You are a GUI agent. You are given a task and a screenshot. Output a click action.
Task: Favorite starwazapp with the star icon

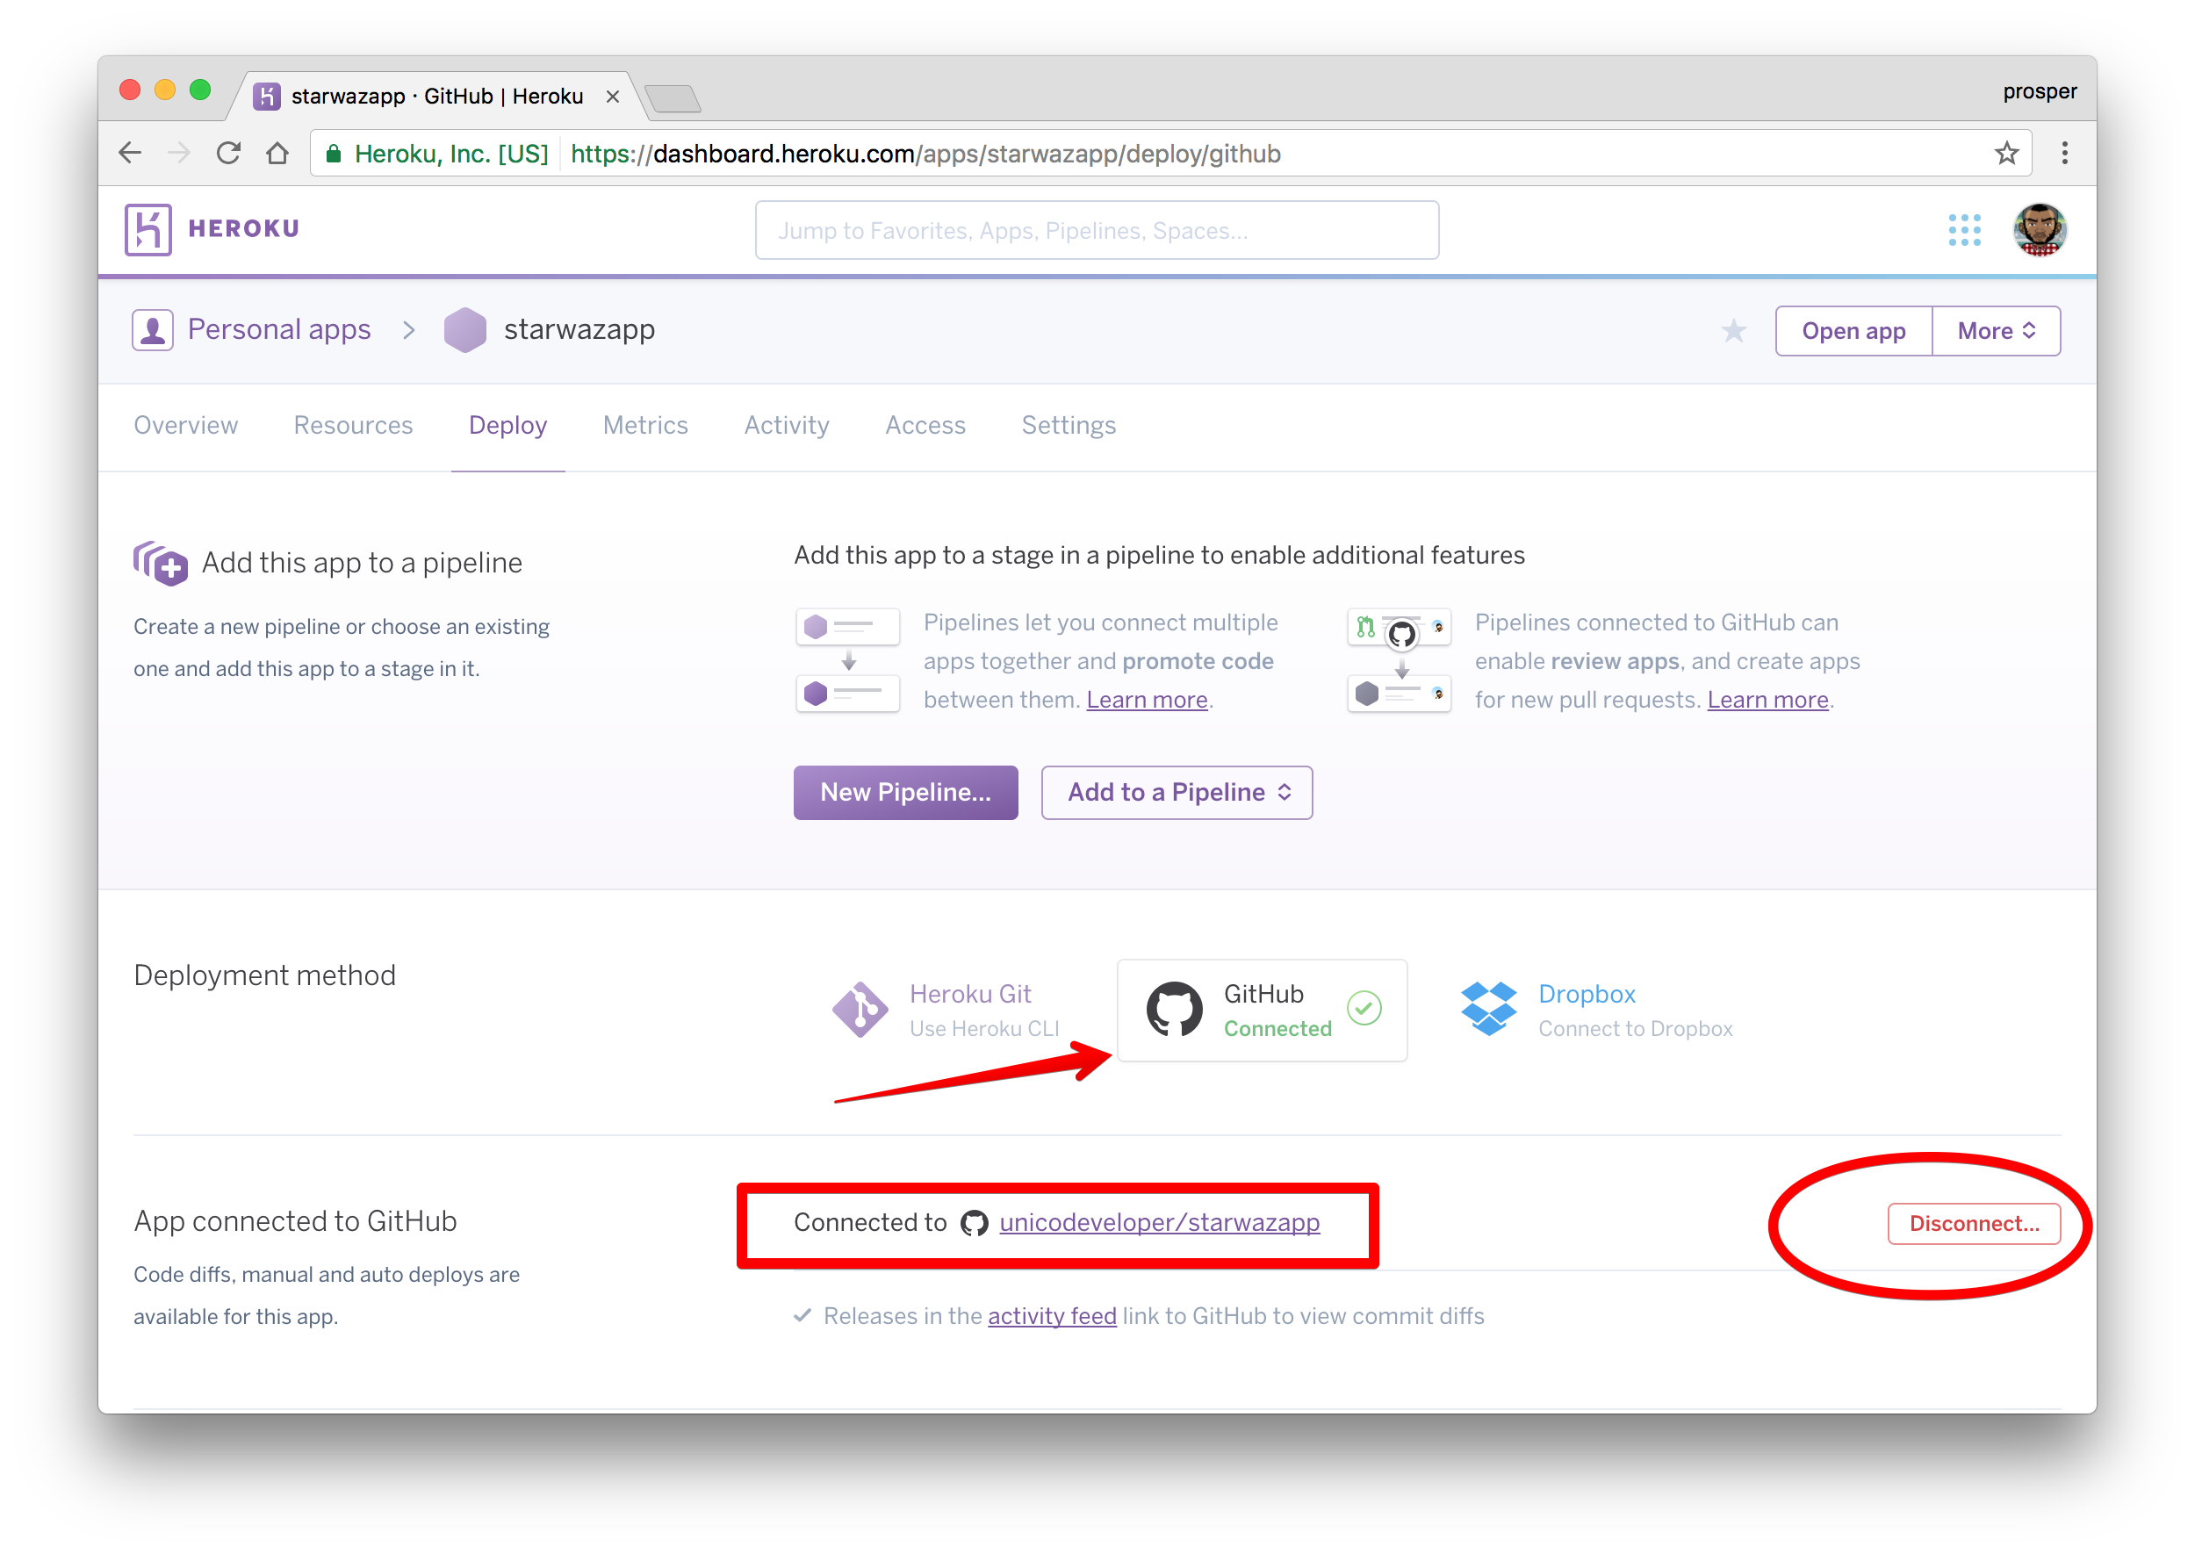(1734, 331)
